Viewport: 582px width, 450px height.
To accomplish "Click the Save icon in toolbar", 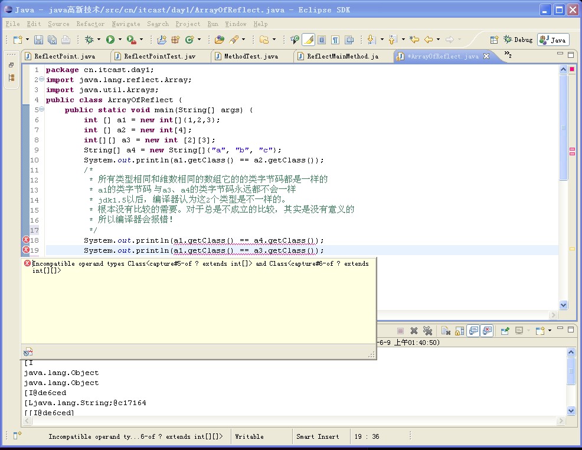I will pos(38,40).
